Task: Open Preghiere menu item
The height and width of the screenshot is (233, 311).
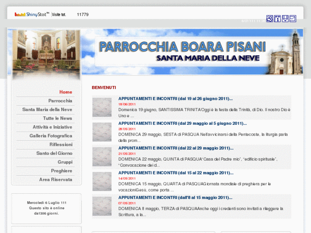Action: (62, 171)
